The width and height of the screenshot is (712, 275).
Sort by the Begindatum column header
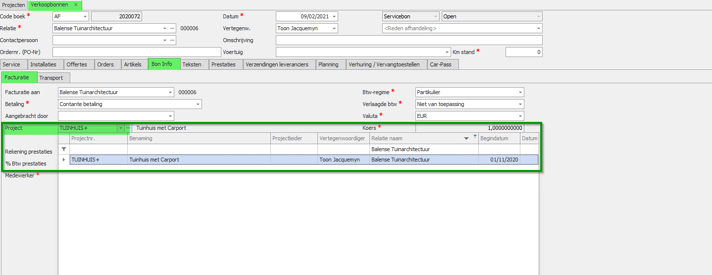pos(499,139)
